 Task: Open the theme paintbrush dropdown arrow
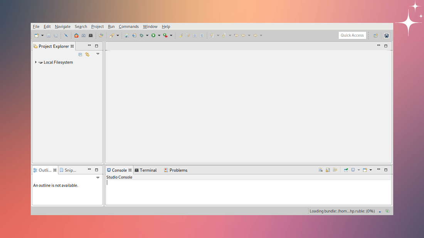coord(118,35)
